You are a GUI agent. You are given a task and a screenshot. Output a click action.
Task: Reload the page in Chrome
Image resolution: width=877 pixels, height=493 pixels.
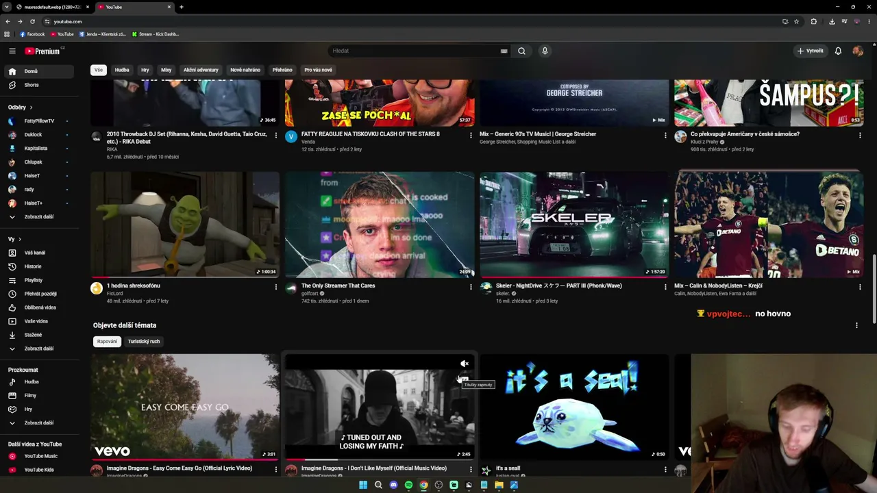pyautogui.click(x=32, y=21)
